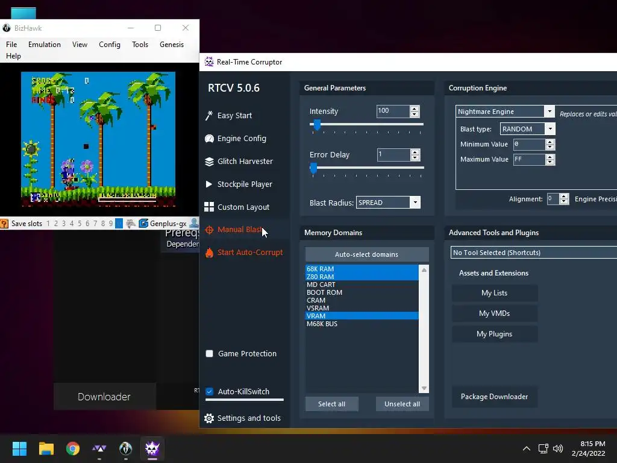Open No Tool Selected dropdown

pos(534,253)
